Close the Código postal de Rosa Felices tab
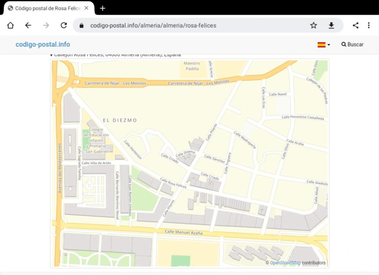The image size is (379, 275). click(86, 8)
